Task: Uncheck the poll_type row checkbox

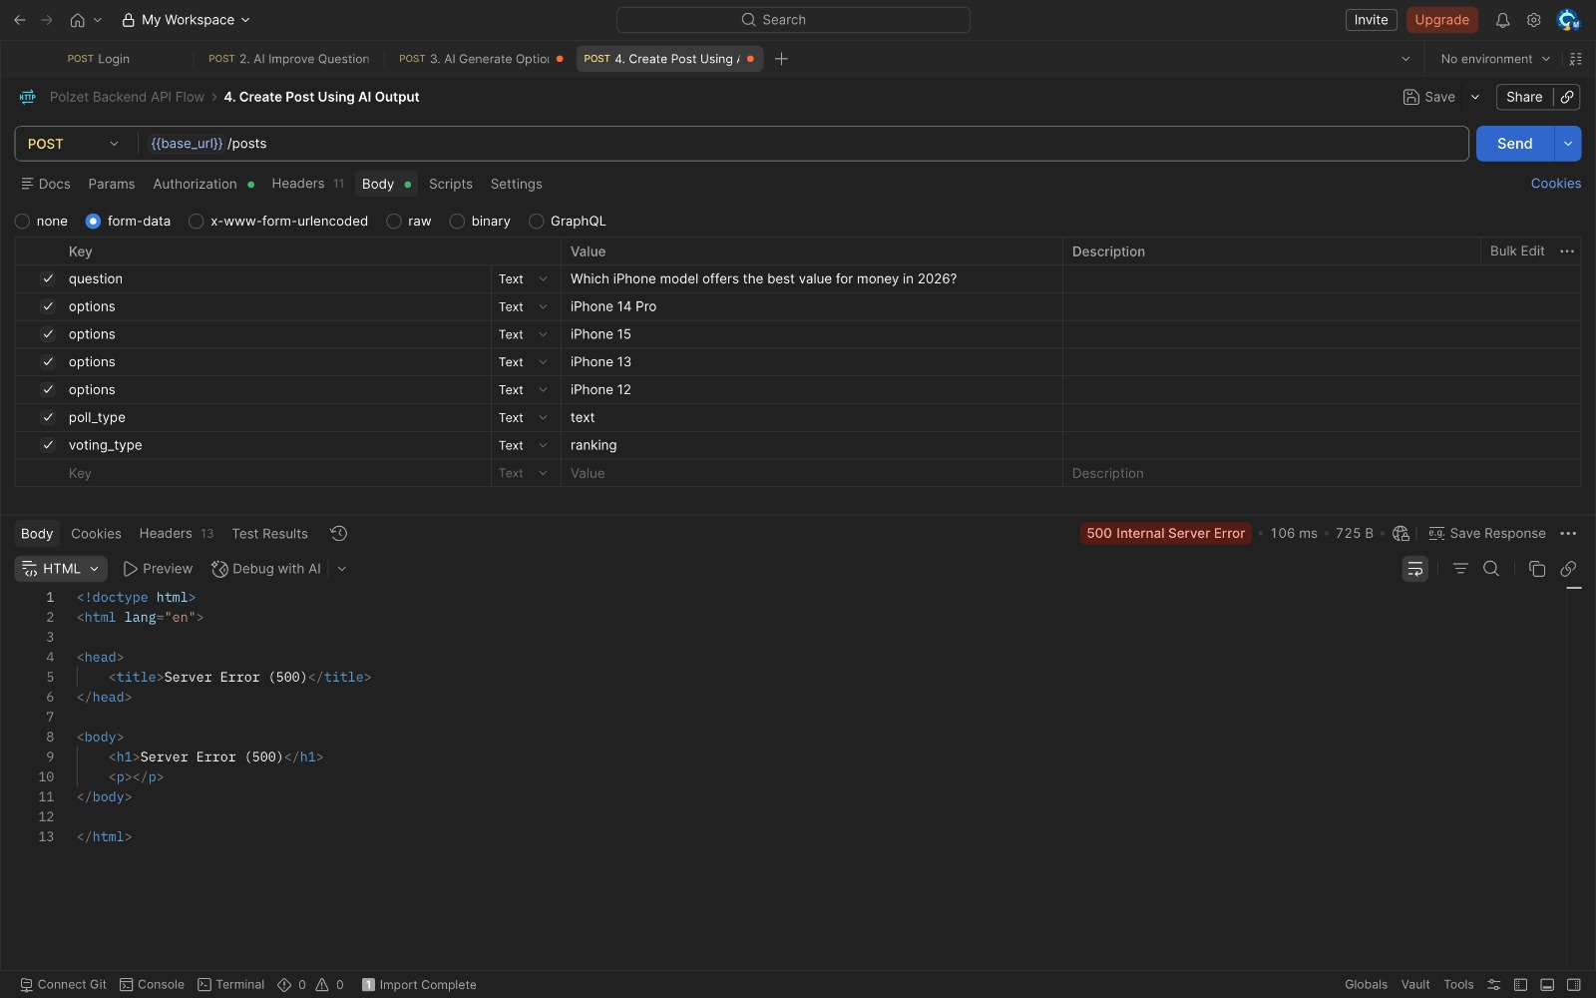Action: click(x=48, y=417)
